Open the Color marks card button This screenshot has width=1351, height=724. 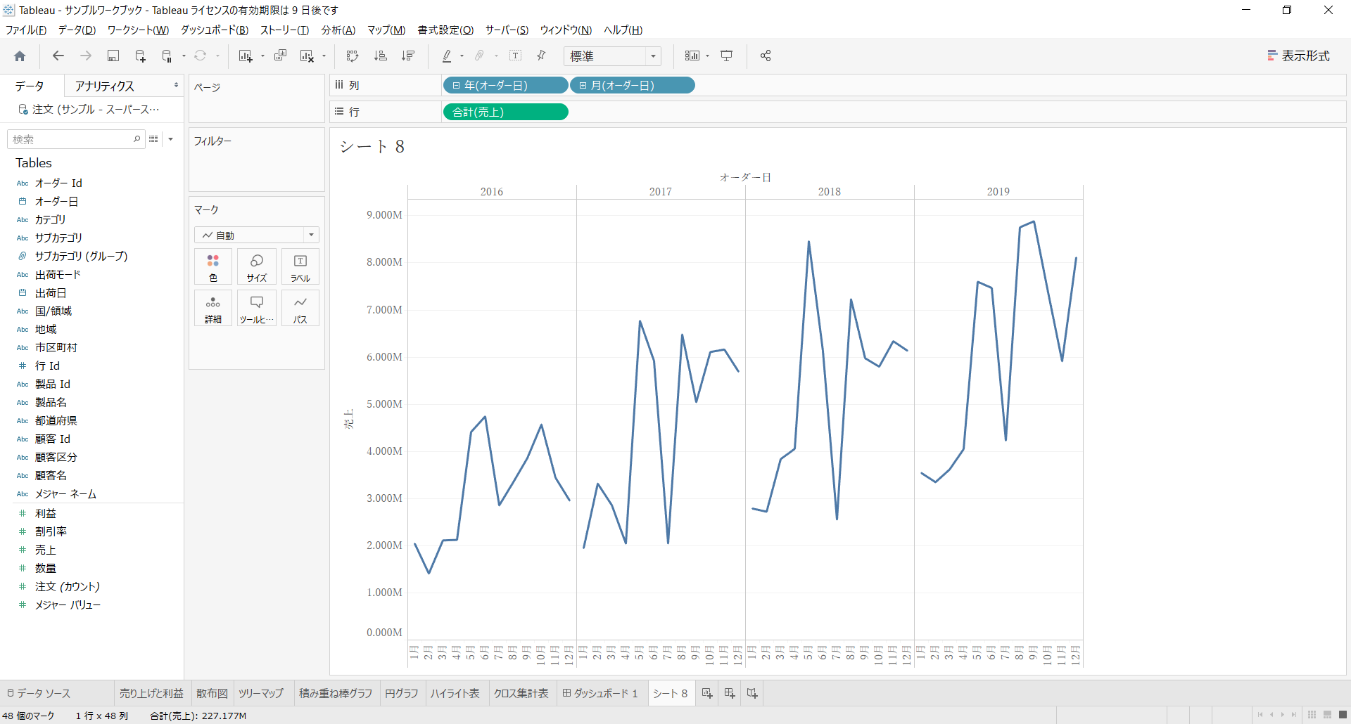coord(213,267)
